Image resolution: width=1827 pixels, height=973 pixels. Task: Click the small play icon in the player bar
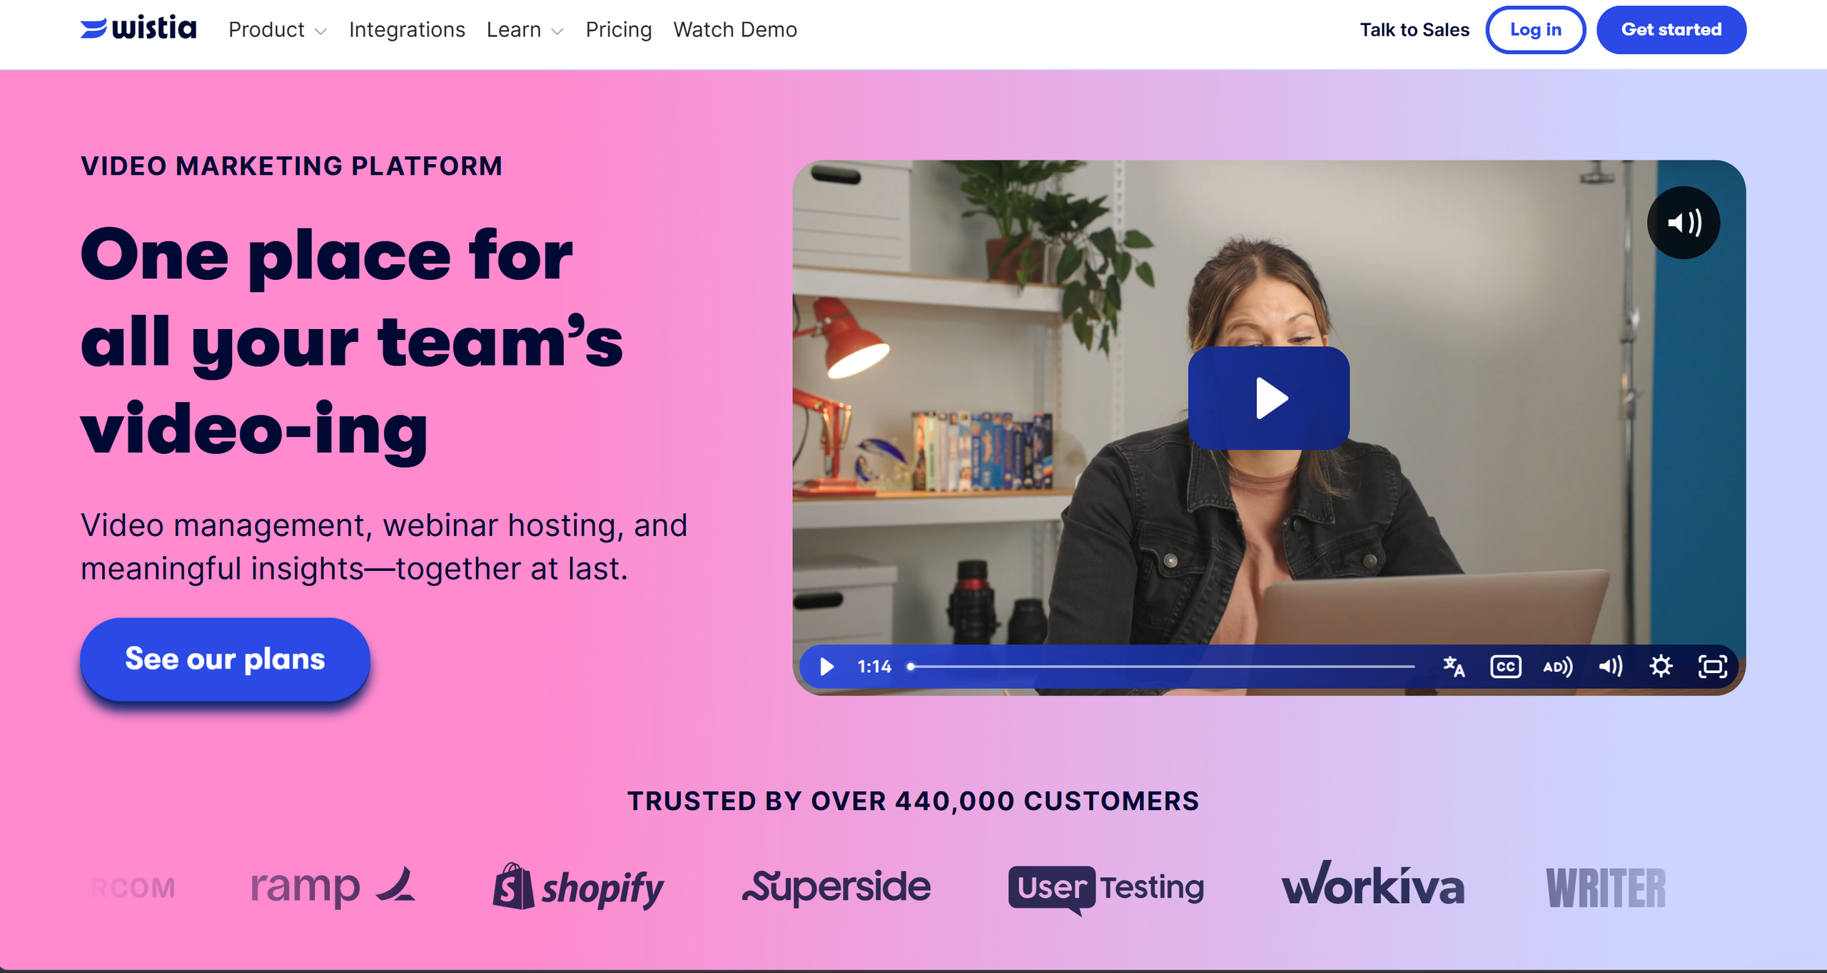point(826,666)
